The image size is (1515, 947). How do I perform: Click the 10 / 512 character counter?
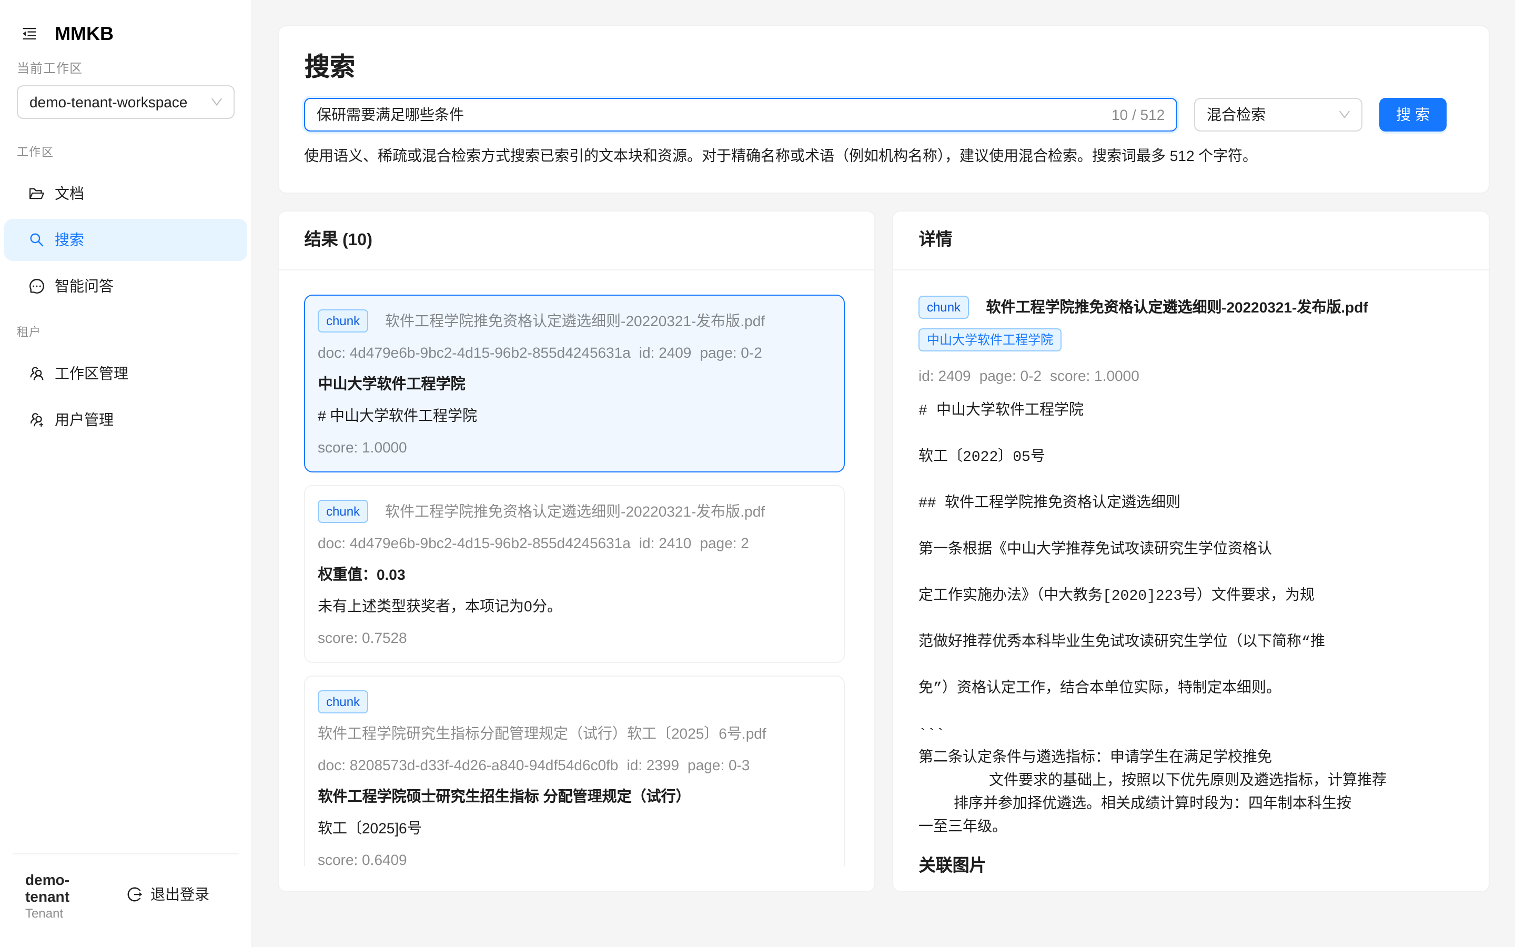click(1137, 115)
